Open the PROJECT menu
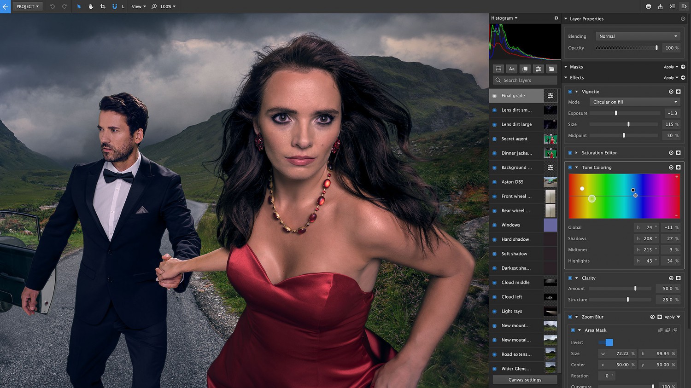The width and height of the screenshot is (691, 388). 28,6
